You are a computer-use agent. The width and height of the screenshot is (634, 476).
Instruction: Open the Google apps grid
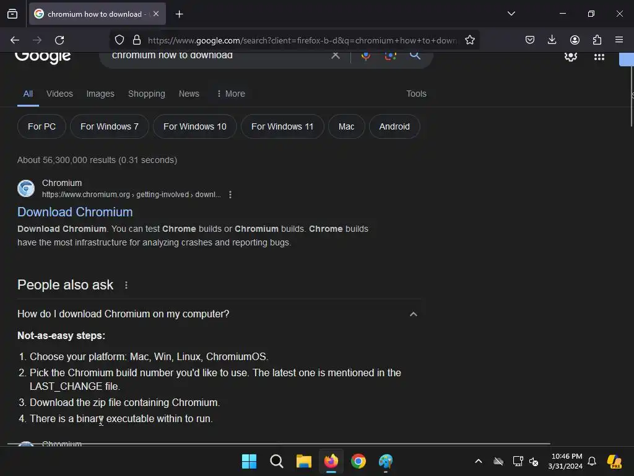click(599, 57)
